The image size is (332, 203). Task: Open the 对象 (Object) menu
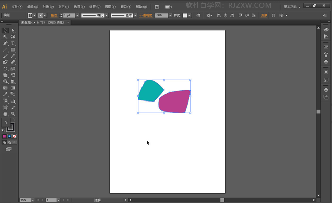click(48, 7)
